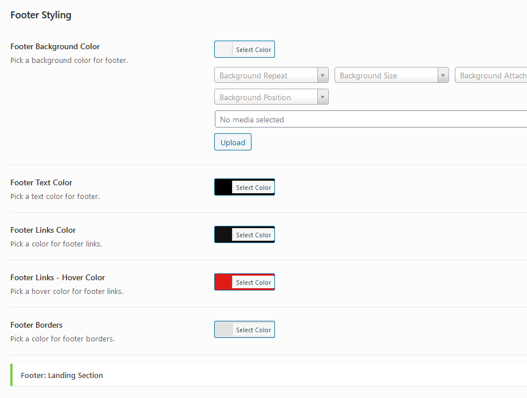527x398 pixels.
Task: Open the Background Attachment dropdown
Action: point(493,75)
